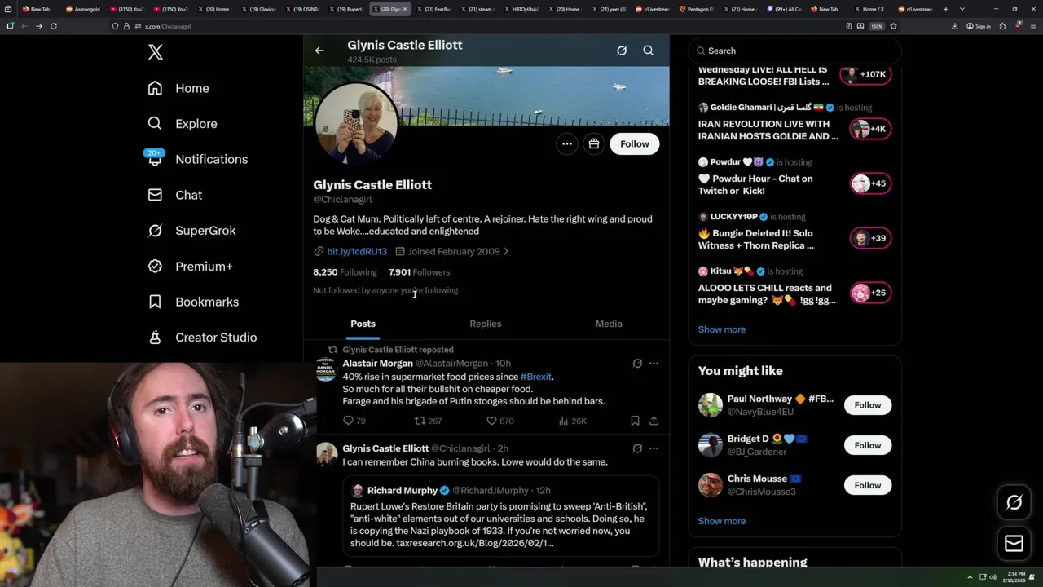1043x587 pixels.
Task: Join LUCKYY10P Bungie Deleted It stream
Action: click(794, 232)
